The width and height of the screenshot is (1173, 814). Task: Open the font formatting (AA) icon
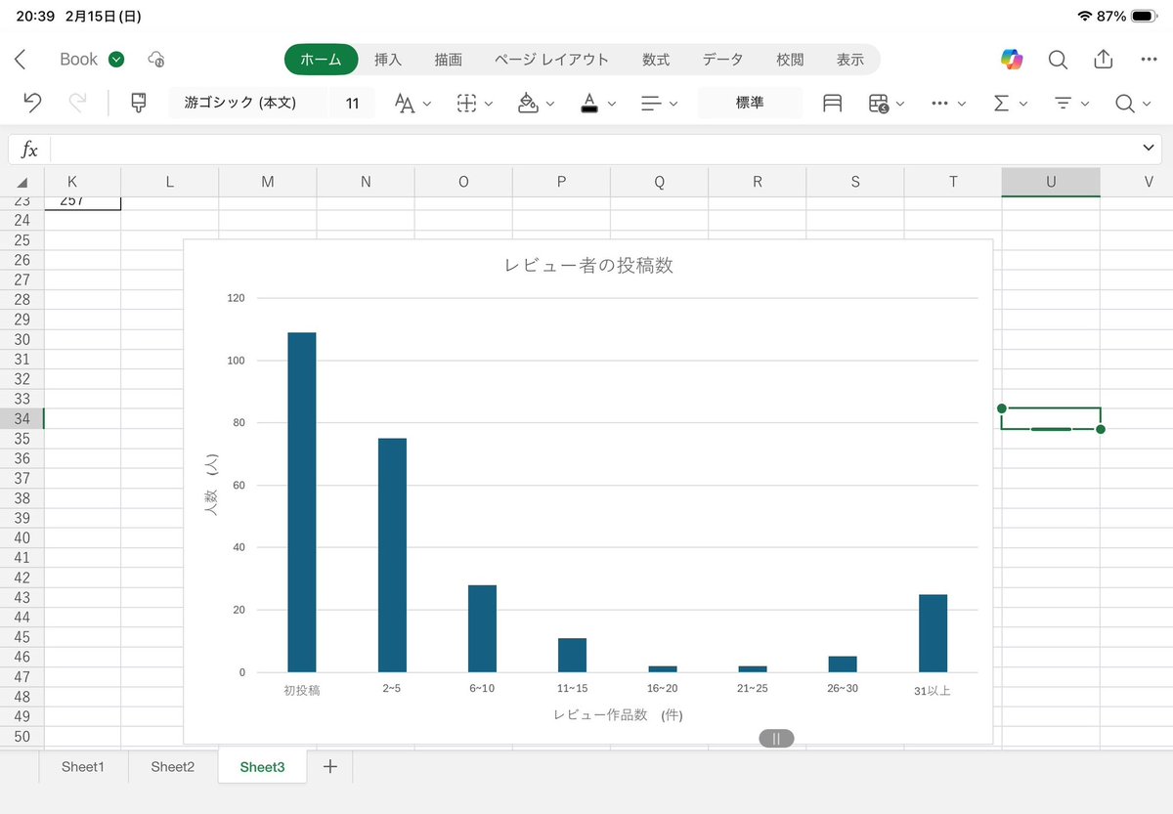click(405, 103)
